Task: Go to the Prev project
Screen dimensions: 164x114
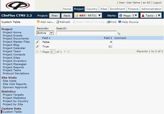Action: click(54, 15)
